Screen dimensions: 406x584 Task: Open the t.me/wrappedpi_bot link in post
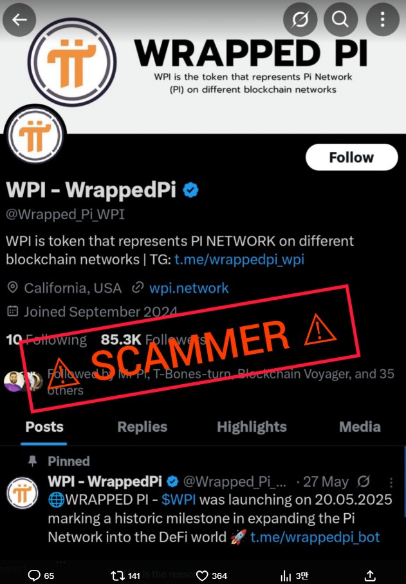tap(315, 537)
